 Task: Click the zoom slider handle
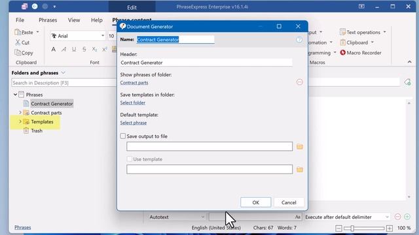[x=352, y=228]
